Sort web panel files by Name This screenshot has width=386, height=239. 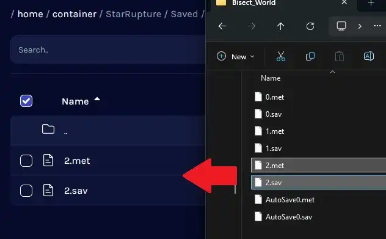click(x=75, y=101)
